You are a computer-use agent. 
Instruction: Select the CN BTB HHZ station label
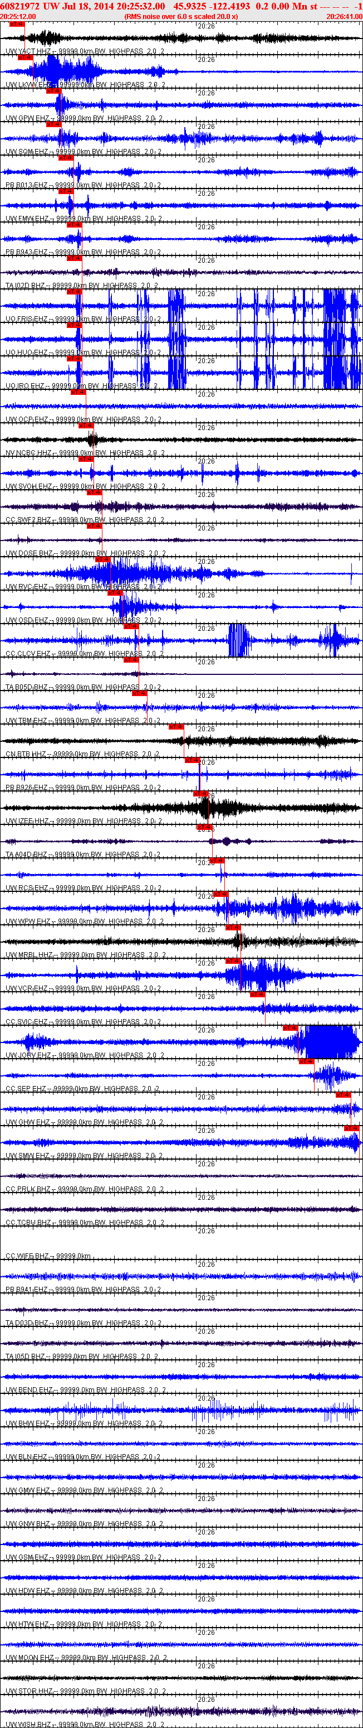[82, 755]
